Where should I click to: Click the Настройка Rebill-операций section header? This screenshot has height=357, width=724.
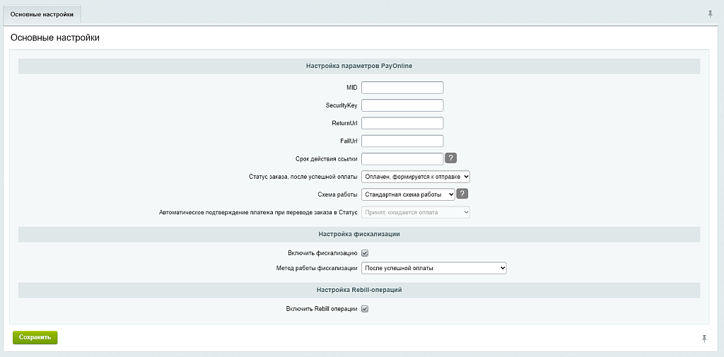(359, 290)
